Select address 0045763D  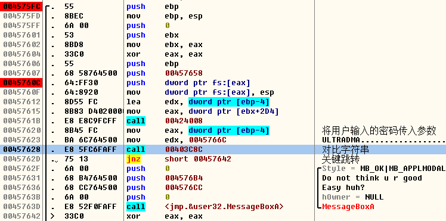[x=21, y=207]
